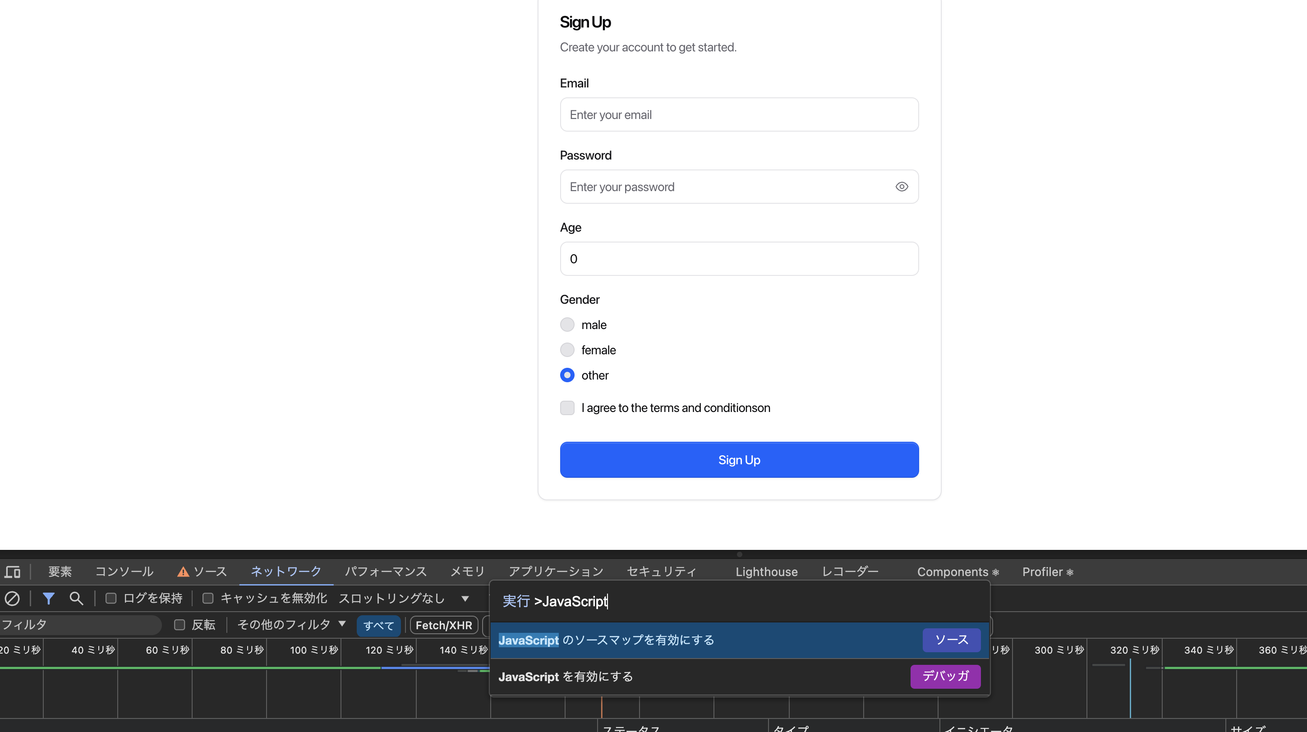Toggle the device emulation toolbar icon

[12, 572]
